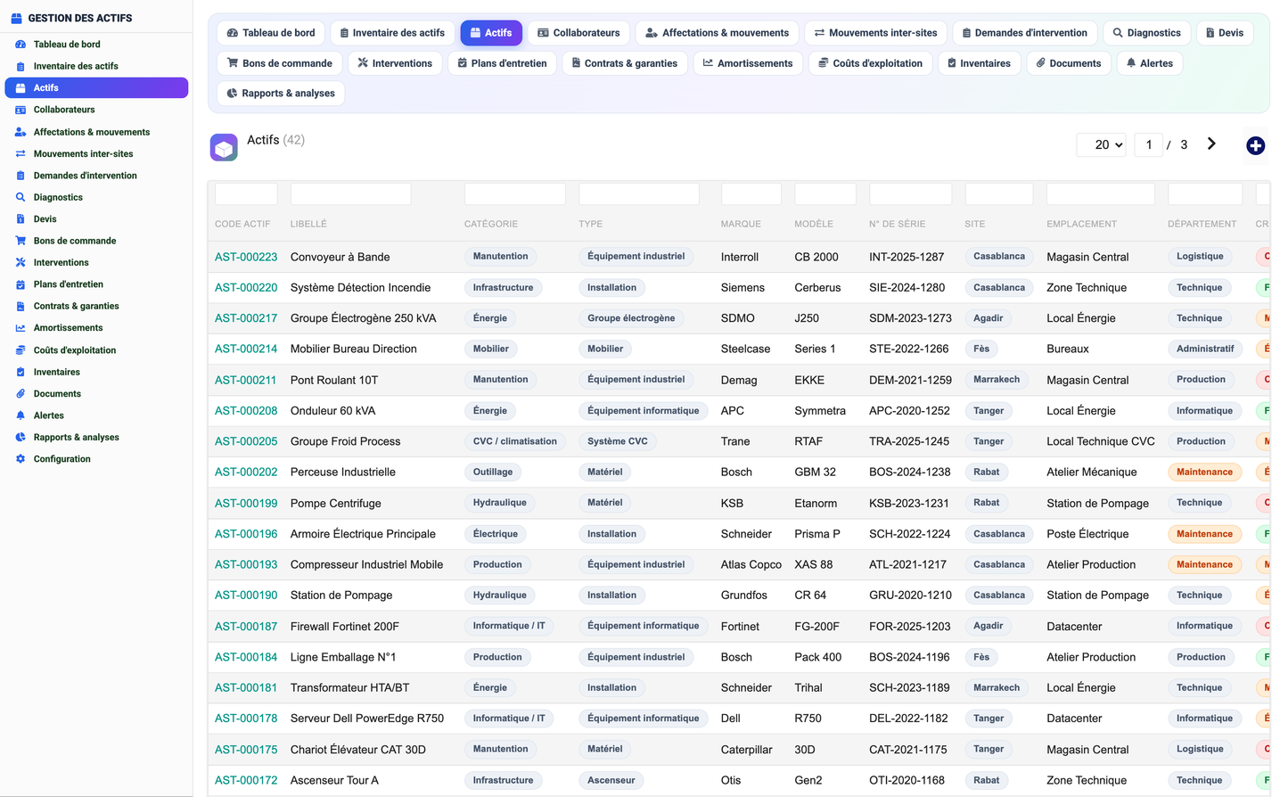Click the Amortissements chart icon in sidebar
Image resolution: width=1288 pixels, height=797 pixels.
tap(21, 328)
